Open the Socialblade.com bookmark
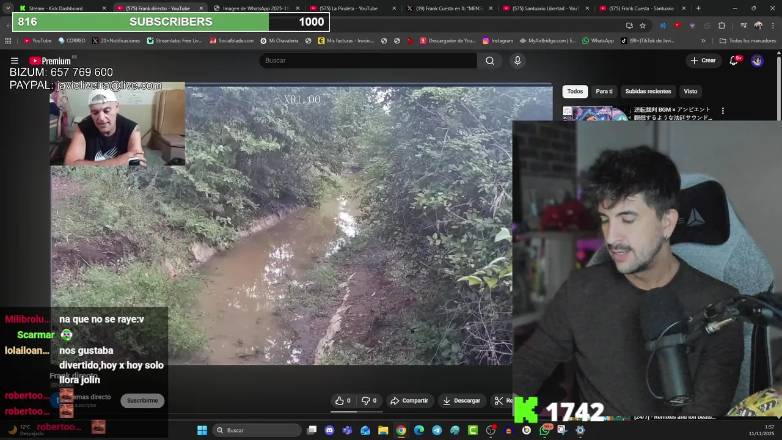The width and height of the screenshot is (782, 440). (x=232, y=40)
